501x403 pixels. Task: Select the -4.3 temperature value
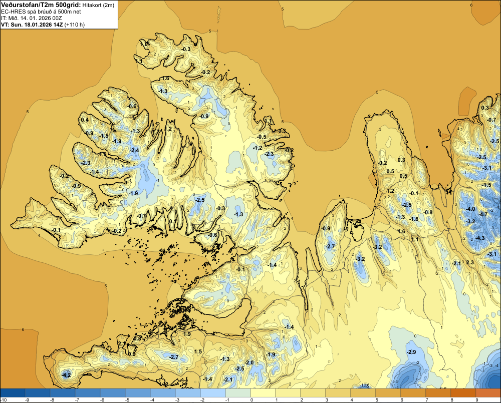click(x=480, y=238)
